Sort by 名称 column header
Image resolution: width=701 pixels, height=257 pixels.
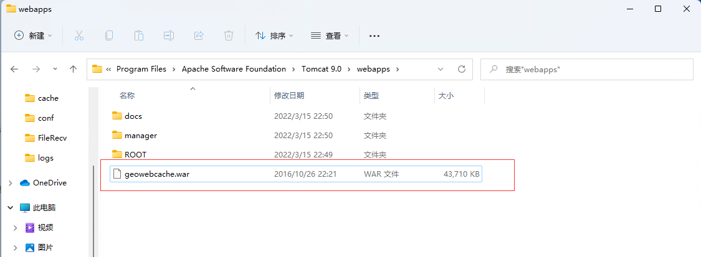127,95
